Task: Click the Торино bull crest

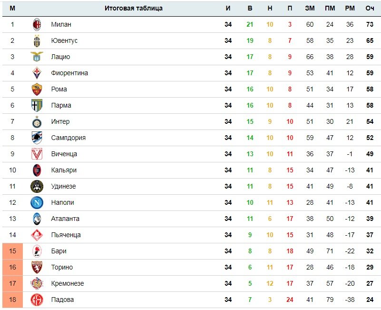Action: 37,267
